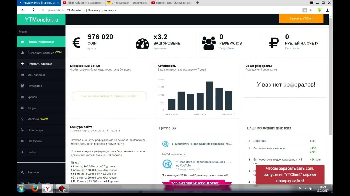Reload the page with refresh icon
Screen dimensions: 350x196
pos(43,10)
